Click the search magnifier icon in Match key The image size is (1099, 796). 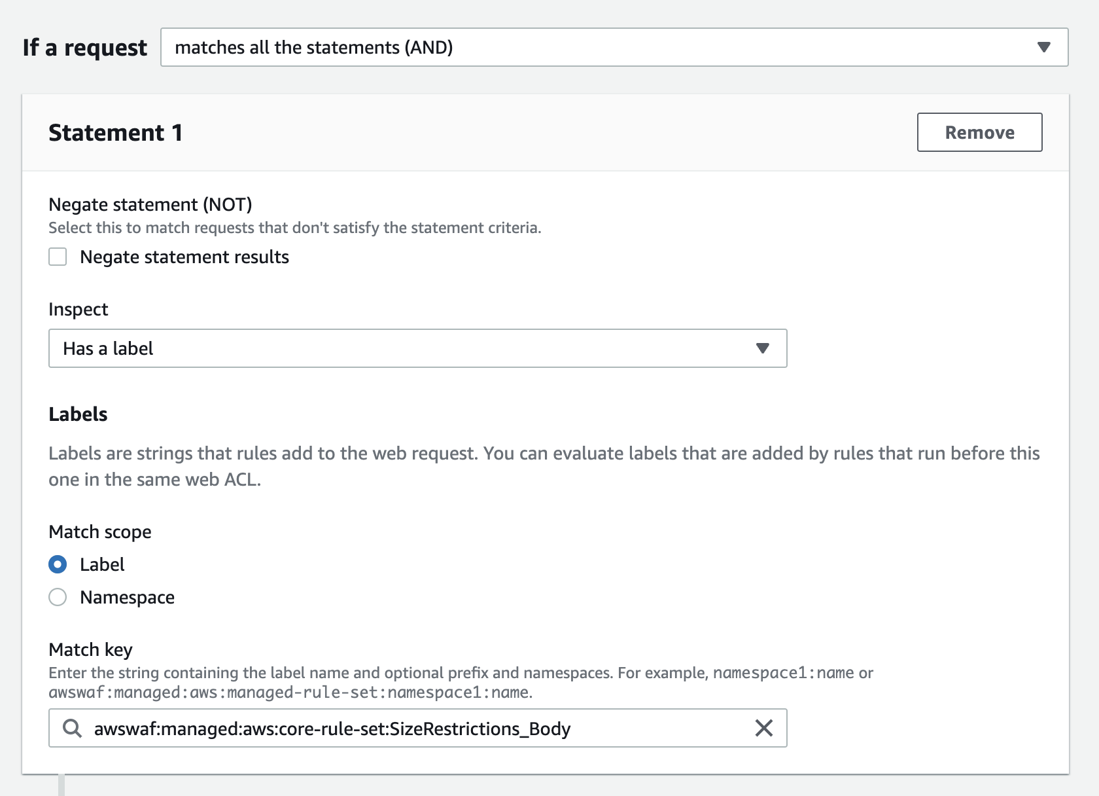pyautogui.click(x=72, y=728)
